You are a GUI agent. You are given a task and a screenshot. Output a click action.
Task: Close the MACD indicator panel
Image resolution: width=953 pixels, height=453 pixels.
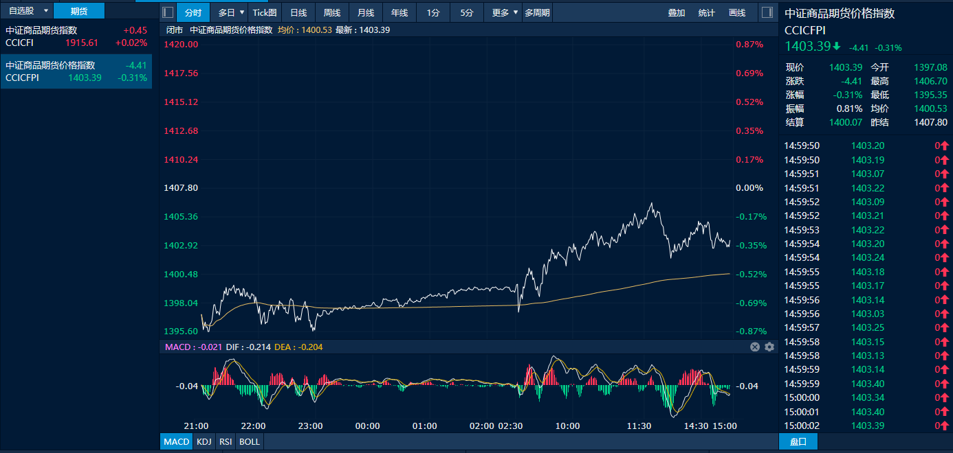click(755, 347)
